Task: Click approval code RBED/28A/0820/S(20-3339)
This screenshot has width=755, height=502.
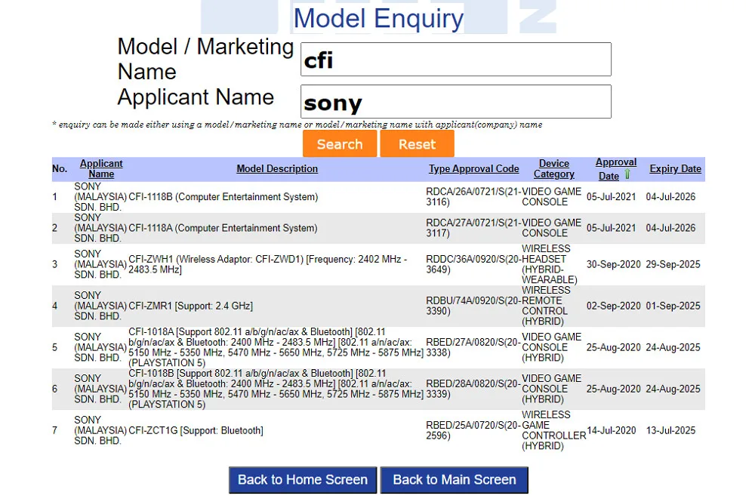Action: 473,389
